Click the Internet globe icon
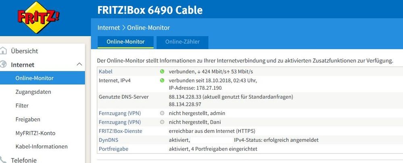 click(4, 64)
